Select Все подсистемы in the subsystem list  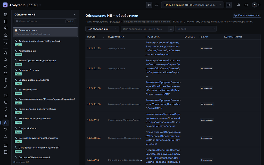[x=45, y=32]
